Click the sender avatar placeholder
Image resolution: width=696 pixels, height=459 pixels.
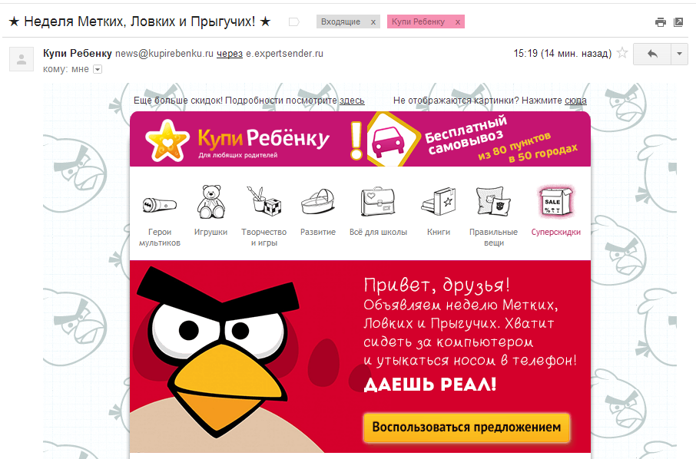(22, 59)
